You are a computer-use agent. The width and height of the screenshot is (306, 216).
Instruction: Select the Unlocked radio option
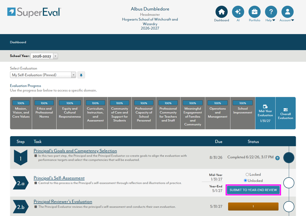(x=245, y=181)
